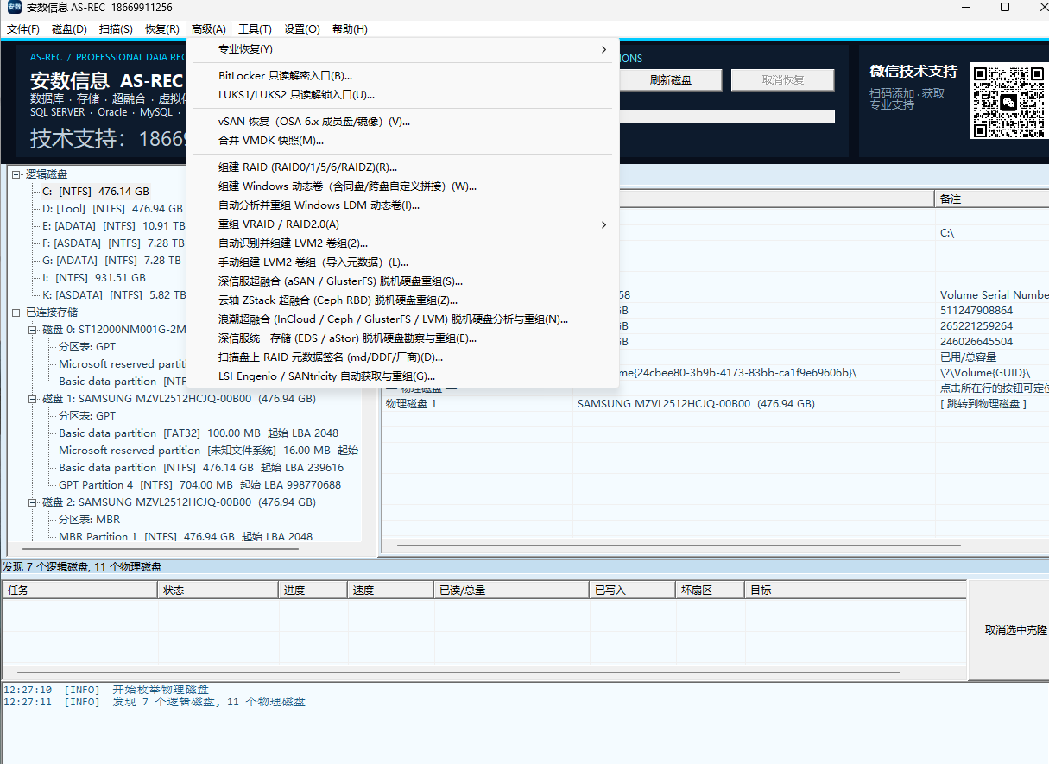Open the 专业恢复(Y) submenu
The width and height of the screenshot is (1049, 764).
point(402,49)
